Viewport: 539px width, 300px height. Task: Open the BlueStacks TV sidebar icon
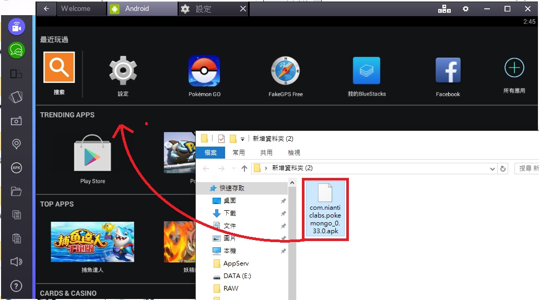click(17, 27)
